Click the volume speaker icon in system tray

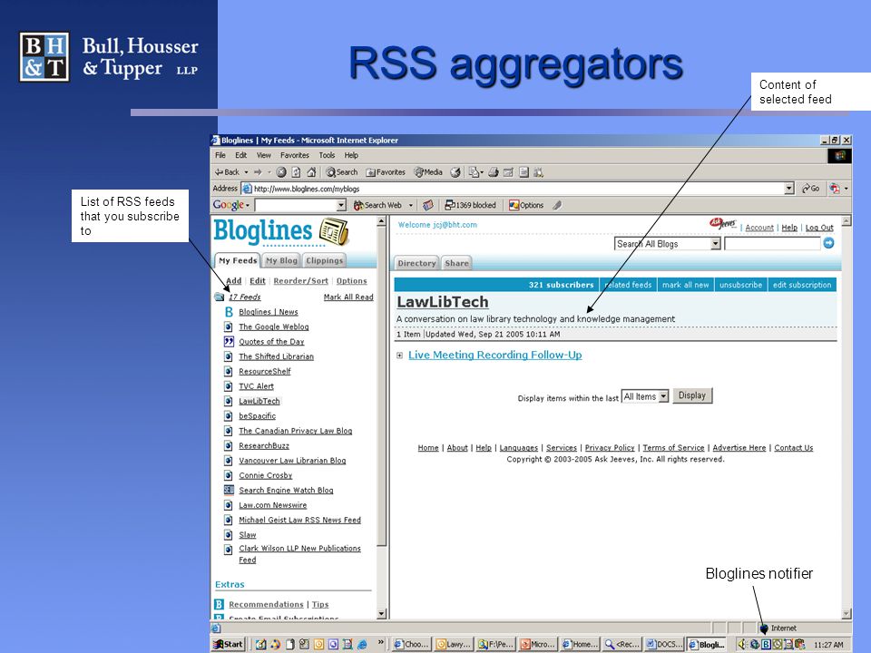click(x=741, y=644)
